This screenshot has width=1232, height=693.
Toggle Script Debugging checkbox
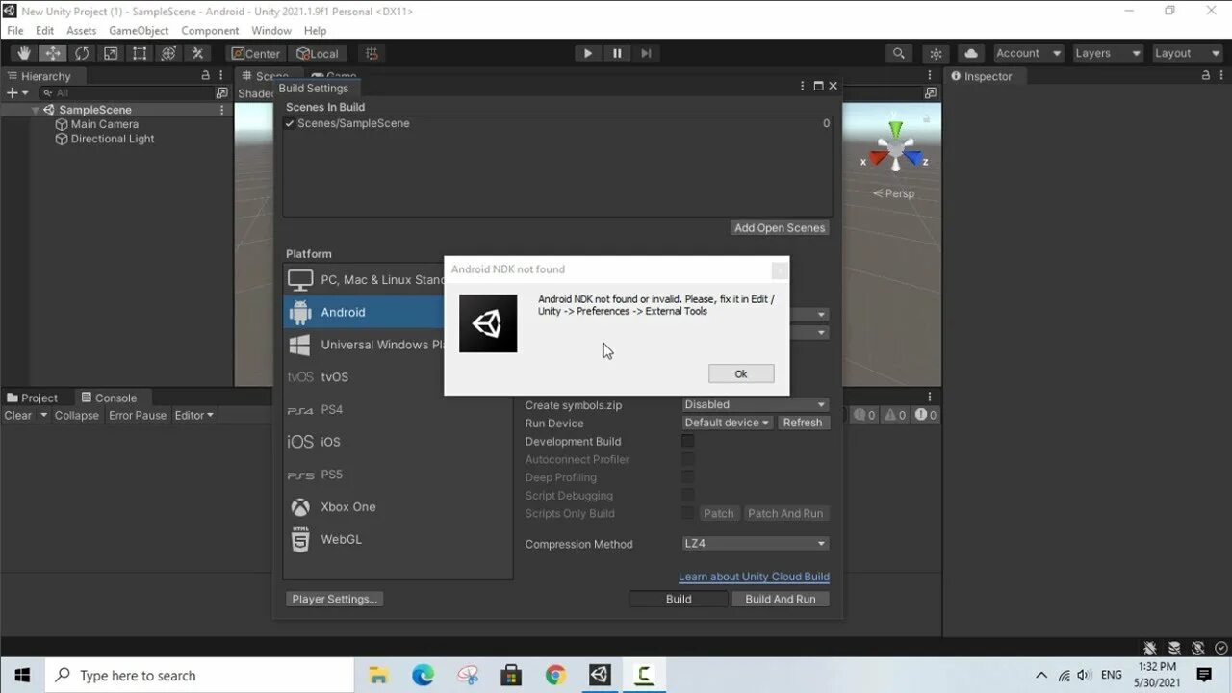688,496
